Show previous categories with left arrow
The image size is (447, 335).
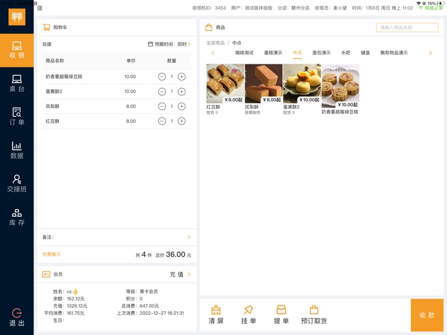(x=212, y=52)
